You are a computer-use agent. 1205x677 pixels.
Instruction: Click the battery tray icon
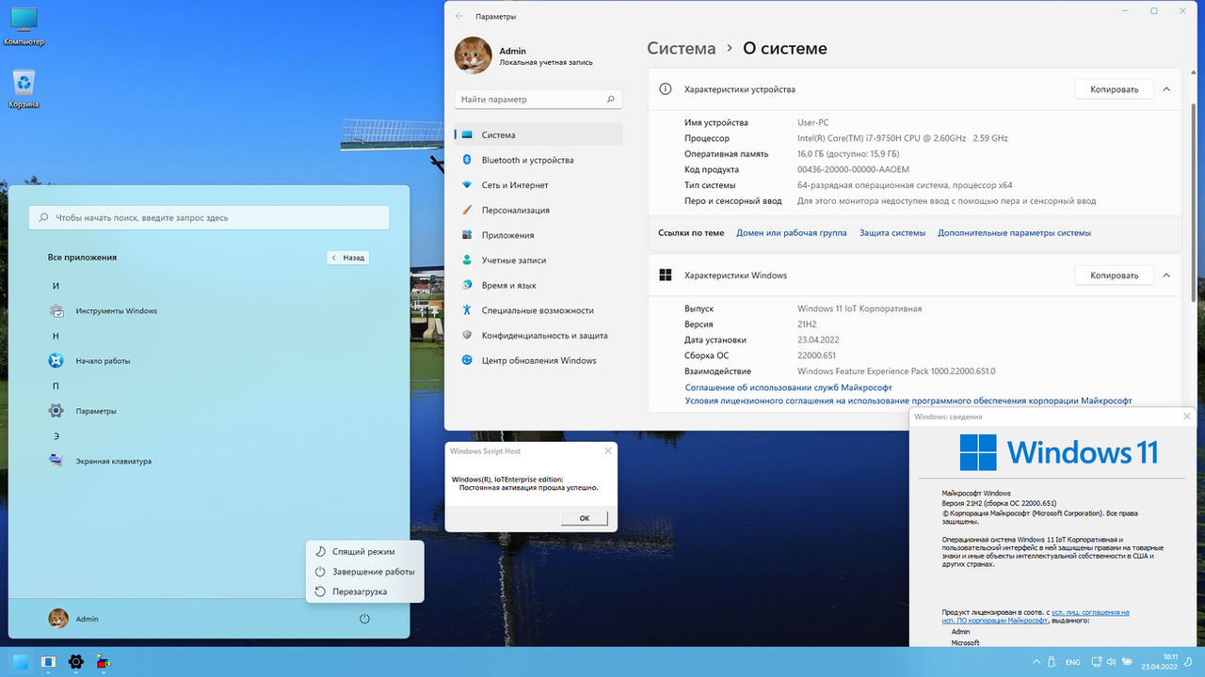pyautogui.click(x=1127, y=662)
